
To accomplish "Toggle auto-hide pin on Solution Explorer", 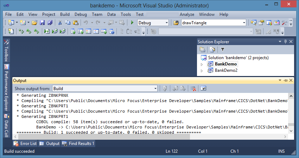I will (285, 42).
